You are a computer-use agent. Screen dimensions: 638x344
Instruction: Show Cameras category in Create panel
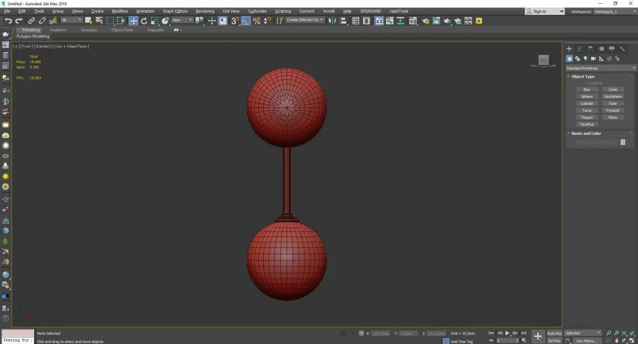click(x=593, y=59)
